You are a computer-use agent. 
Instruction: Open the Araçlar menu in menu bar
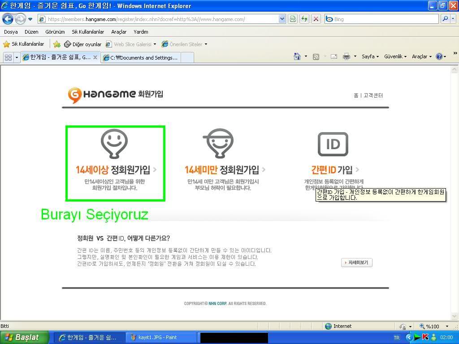click(119, 32)
